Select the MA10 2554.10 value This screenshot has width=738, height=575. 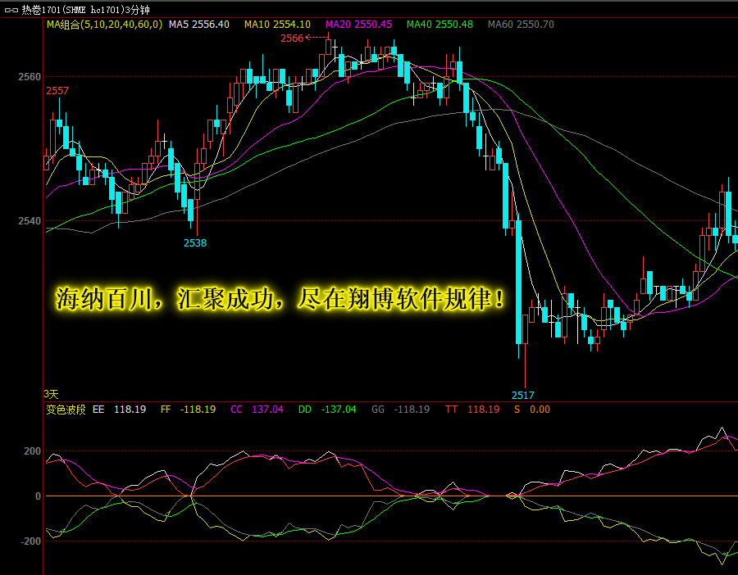pyautogui.click(x=277, y=25)
